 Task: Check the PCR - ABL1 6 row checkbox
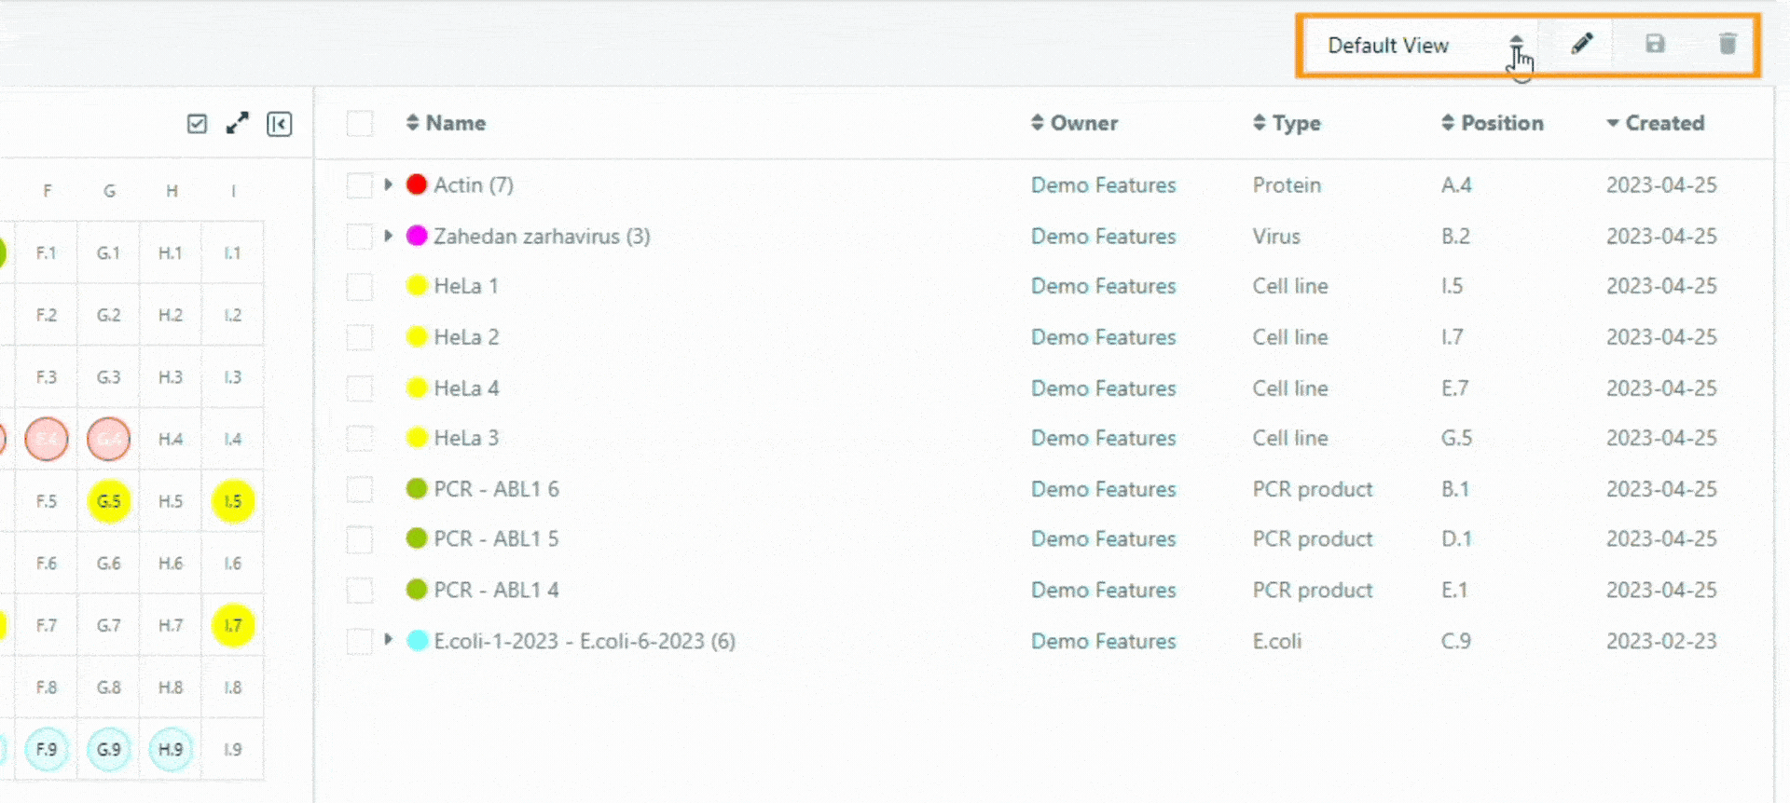click(x=360, y=489)
